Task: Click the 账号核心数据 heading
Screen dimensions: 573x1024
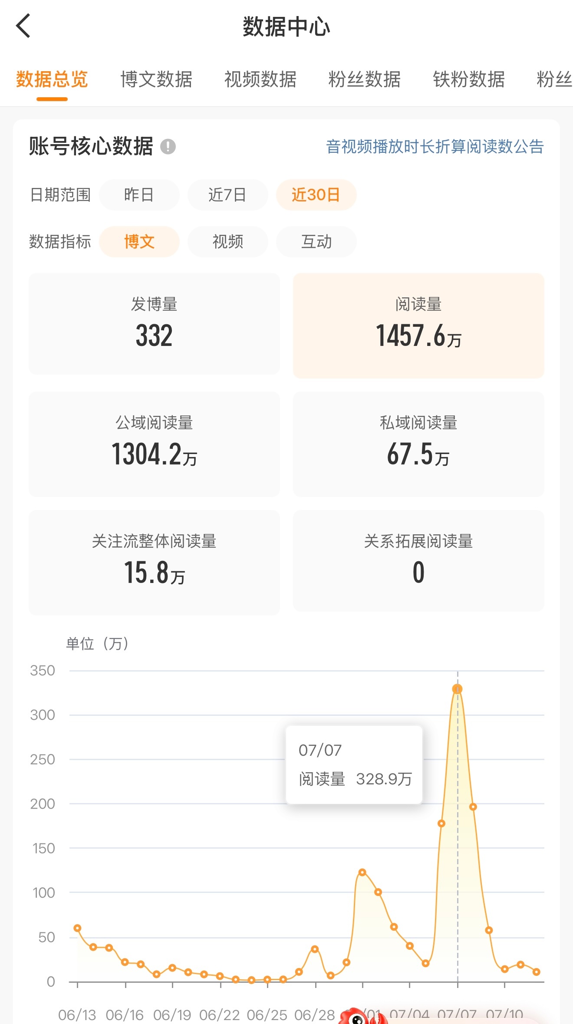Action: pos(91,146)
